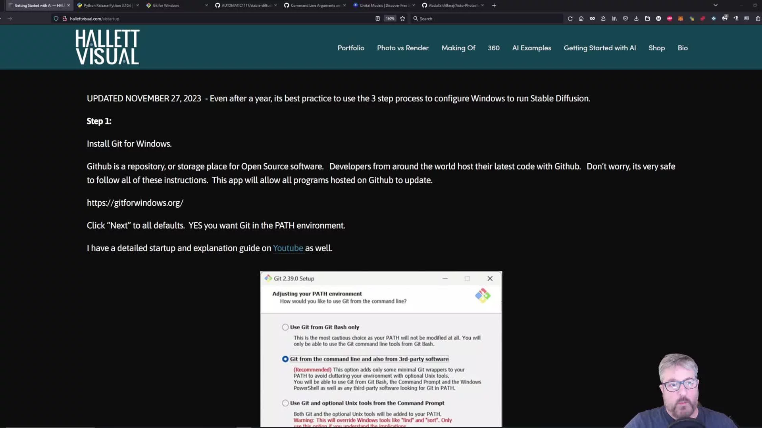Go forward with the arrow button
Screen dimensions: 762x428
[10, 19]
